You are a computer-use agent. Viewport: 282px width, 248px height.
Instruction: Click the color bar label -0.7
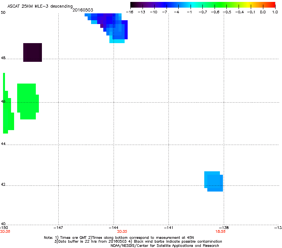pos(203,12)
